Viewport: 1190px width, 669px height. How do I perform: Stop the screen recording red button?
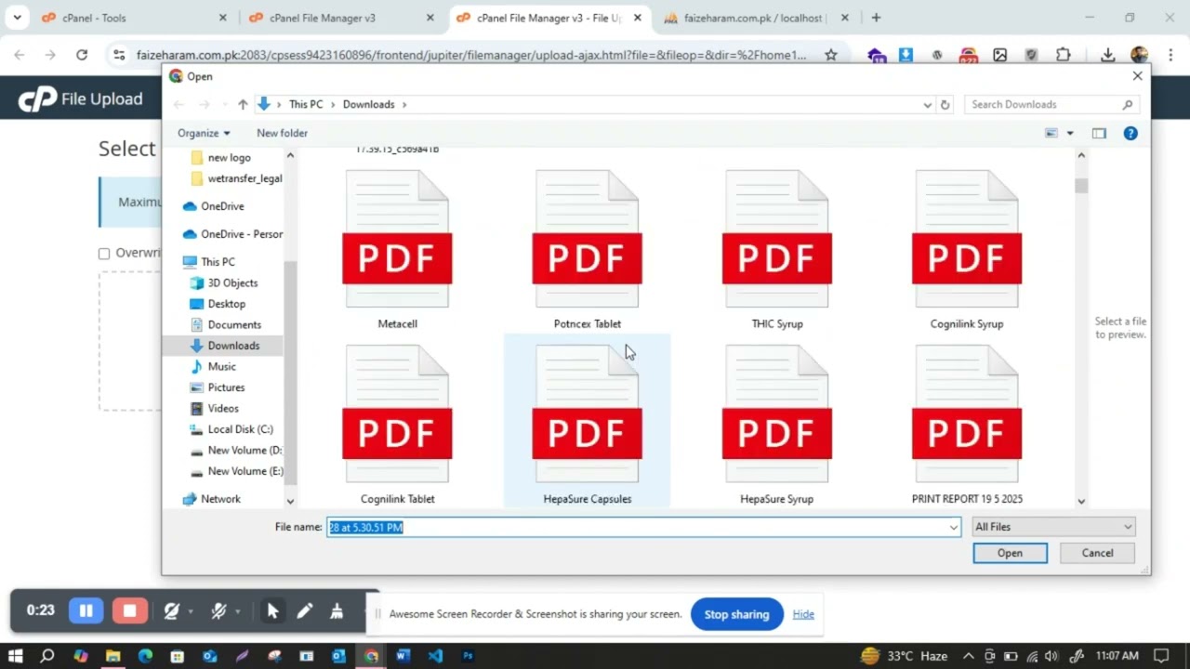(x=129, y=610)
